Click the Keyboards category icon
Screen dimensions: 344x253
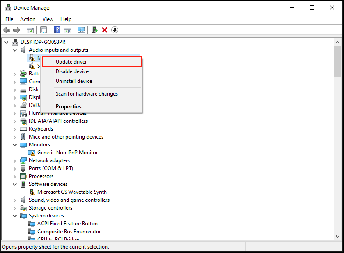pos(23,129)
